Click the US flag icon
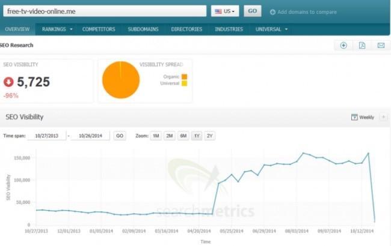 point(218,11)
